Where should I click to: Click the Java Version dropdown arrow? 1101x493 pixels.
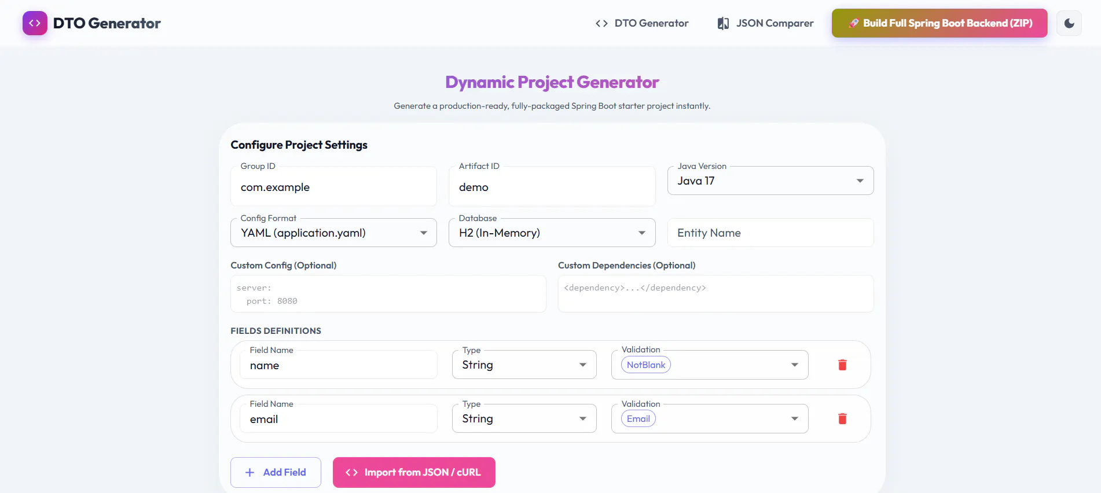860,181
